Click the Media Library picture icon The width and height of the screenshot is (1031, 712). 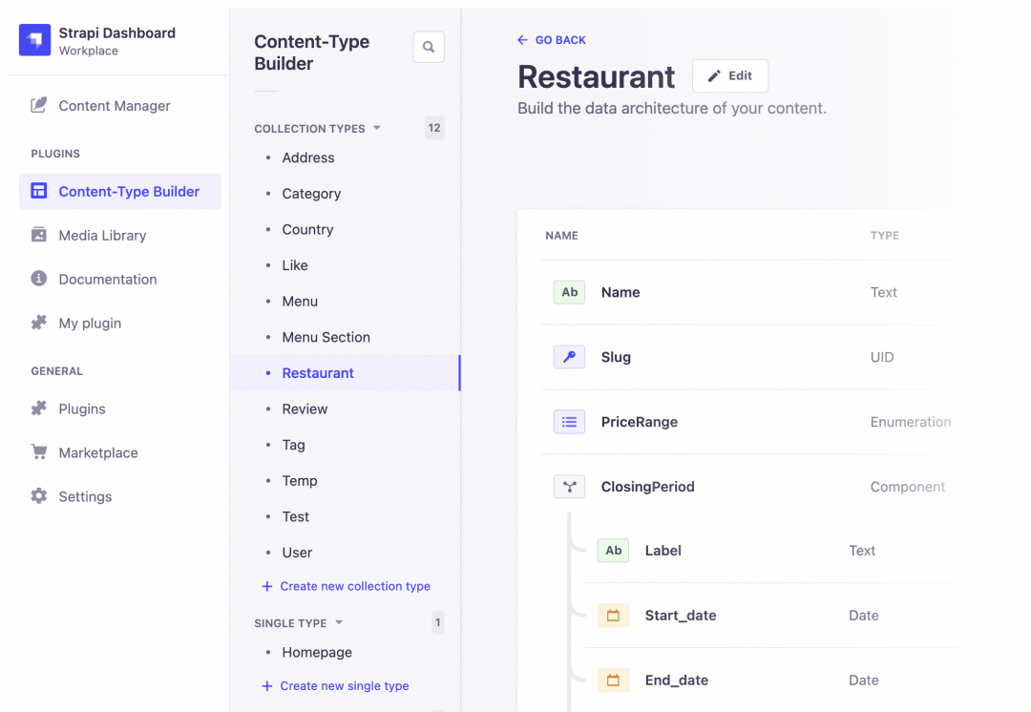(39, 235)
